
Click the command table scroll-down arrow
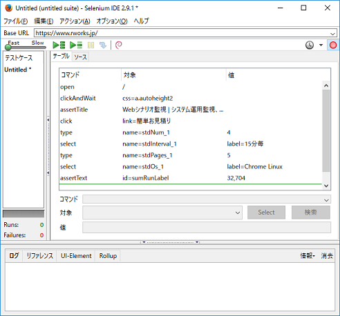326,186
